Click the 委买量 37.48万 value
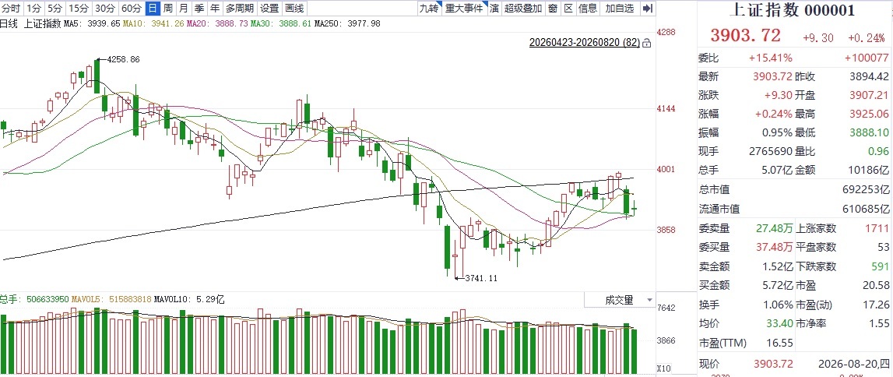 tap(775, 247)
